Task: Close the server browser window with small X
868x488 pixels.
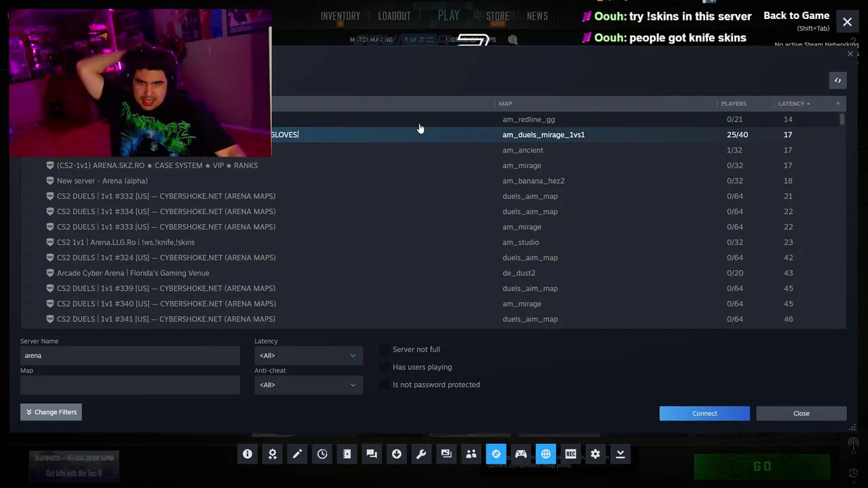Action: (x=850, y=54)
